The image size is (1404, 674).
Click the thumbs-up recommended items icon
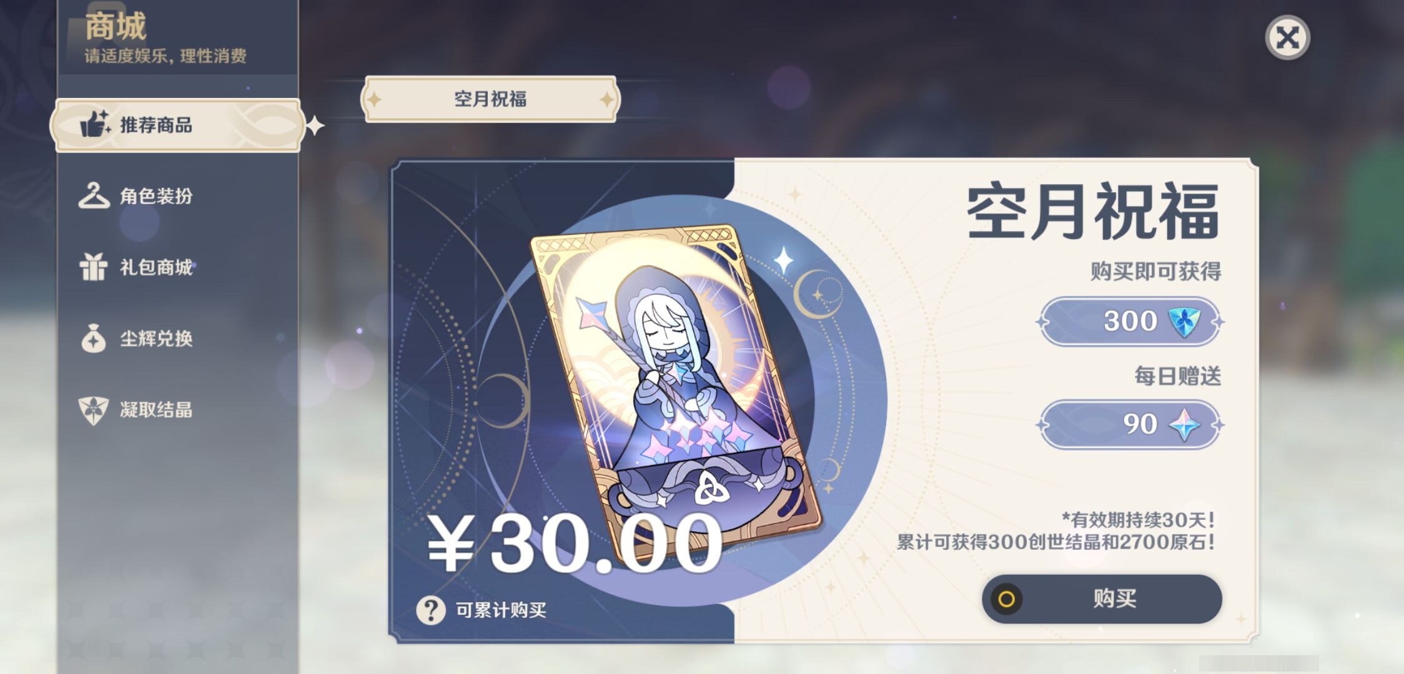click(x=95, y=124)
